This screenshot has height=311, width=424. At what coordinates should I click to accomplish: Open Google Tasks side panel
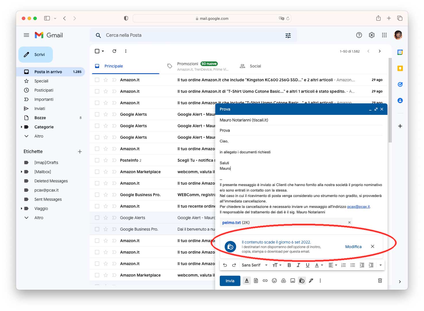pyautogui.click(x=400, y=84)
